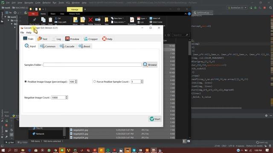Expand the New item dropdown
This screenshot has height=153, width=273.
click(117, 18)
